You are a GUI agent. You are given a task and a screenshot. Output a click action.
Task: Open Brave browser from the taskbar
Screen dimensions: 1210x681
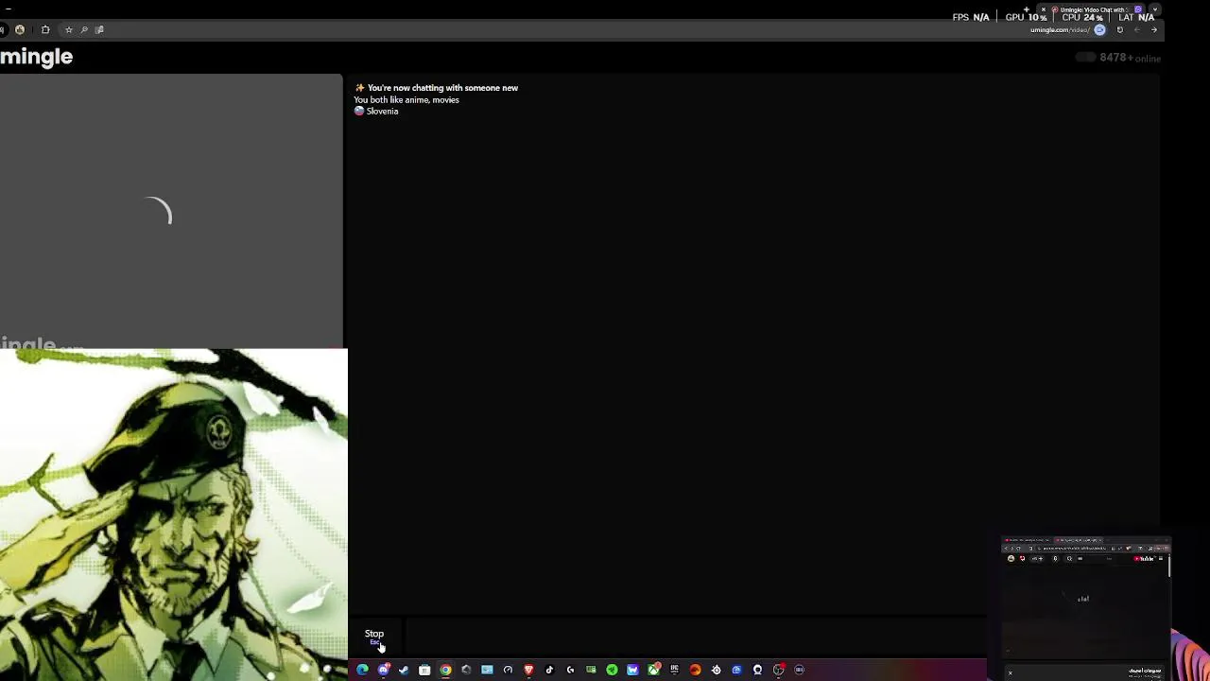point(528,670)
